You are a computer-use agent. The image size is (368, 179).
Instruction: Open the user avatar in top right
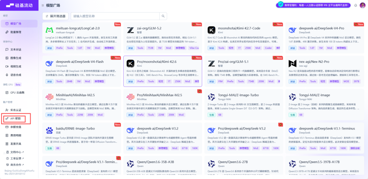(x=362, y=5)
